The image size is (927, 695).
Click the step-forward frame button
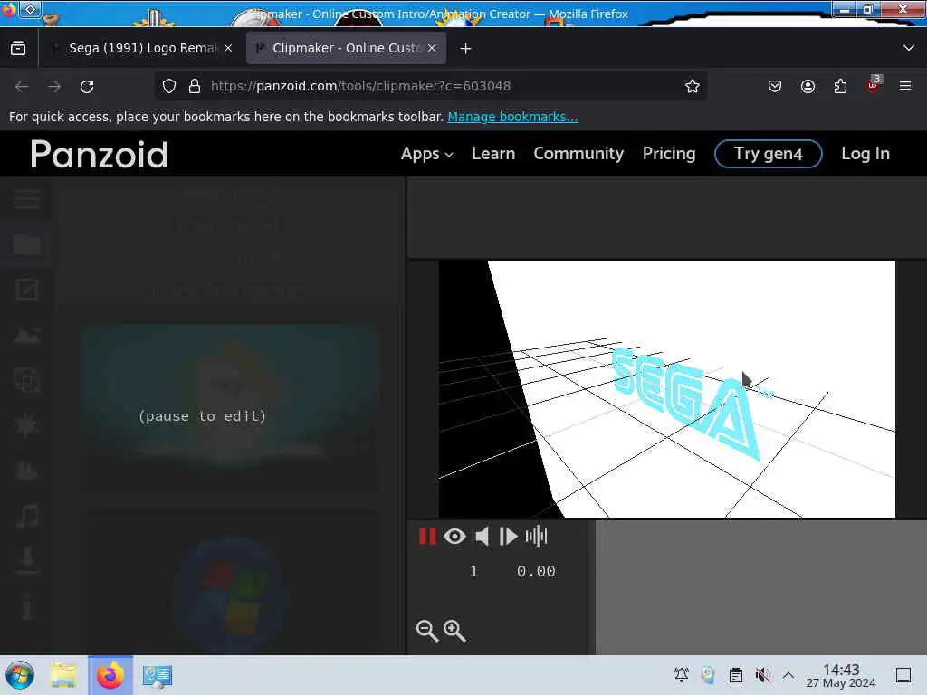coord(509,536)
